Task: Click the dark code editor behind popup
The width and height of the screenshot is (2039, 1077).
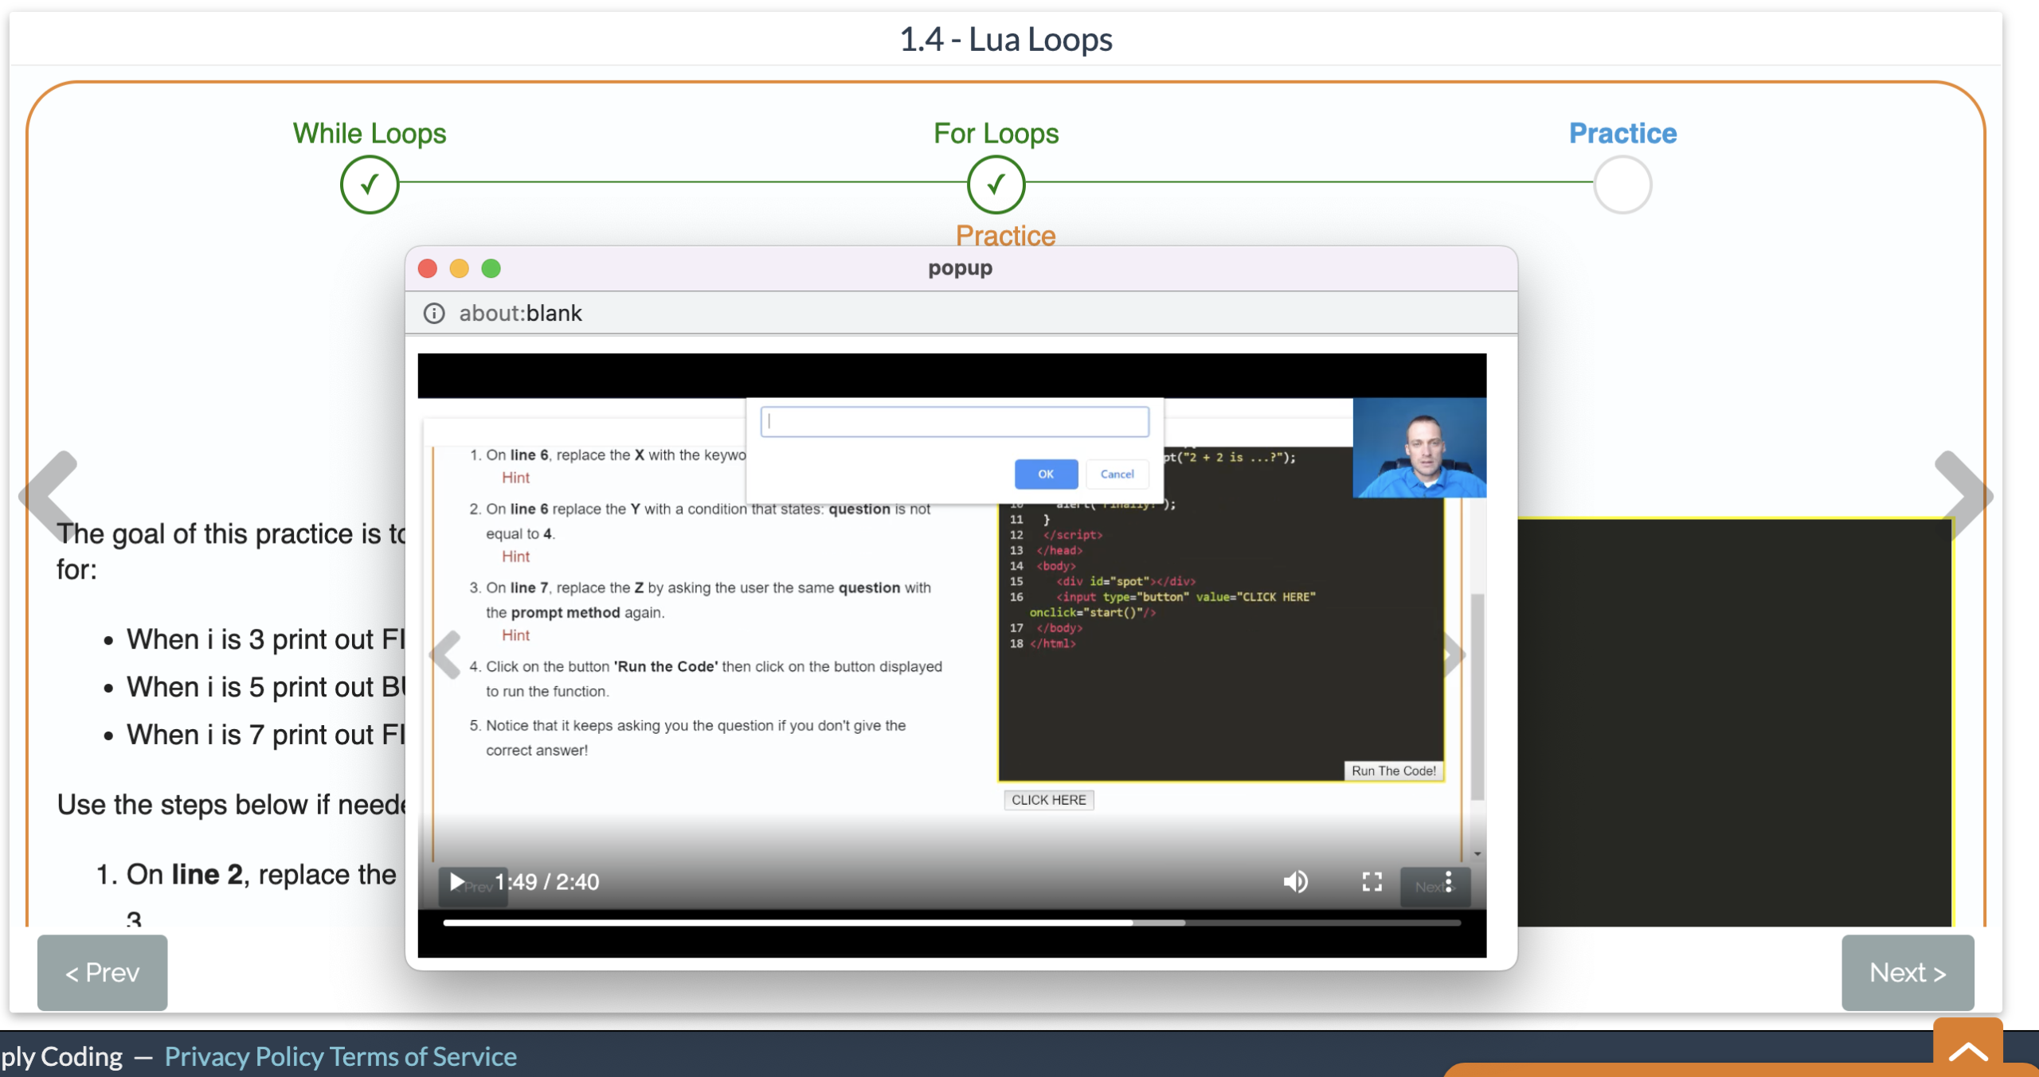Action: [1735, 721]
